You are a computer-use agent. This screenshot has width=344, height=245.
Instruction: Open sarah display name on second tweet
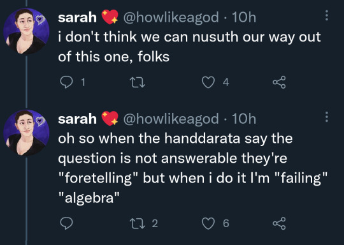click(77, 119)
